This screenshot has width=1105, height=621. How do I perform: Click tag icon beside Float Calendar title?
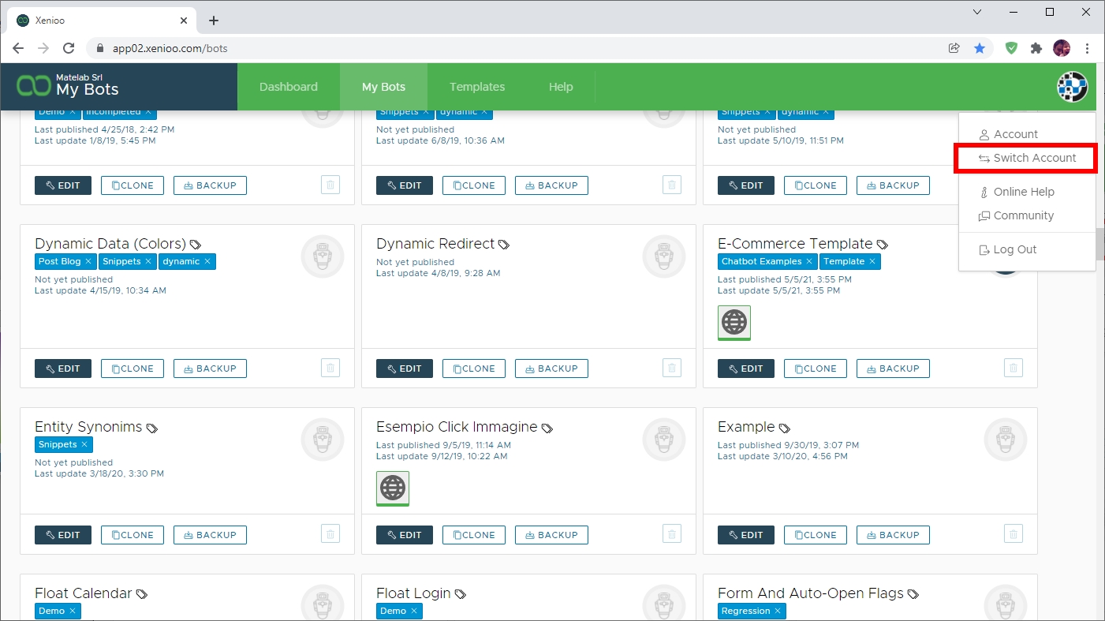(x=142, y=594)
